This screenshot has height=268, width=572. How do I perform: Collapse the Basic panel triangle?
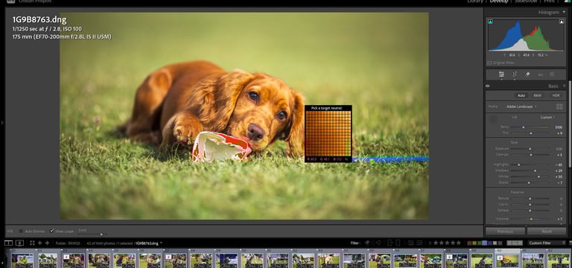click(564, 86)
